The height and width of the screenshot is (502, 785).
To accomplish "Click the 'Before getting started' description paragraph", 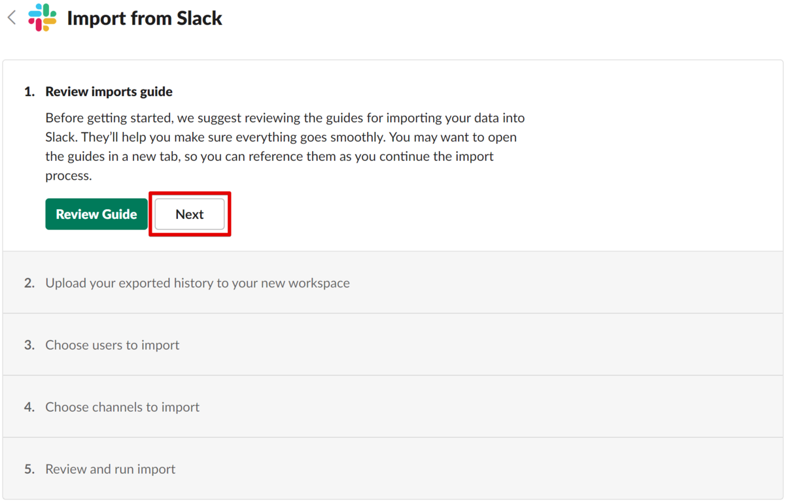I will [285, 147].
